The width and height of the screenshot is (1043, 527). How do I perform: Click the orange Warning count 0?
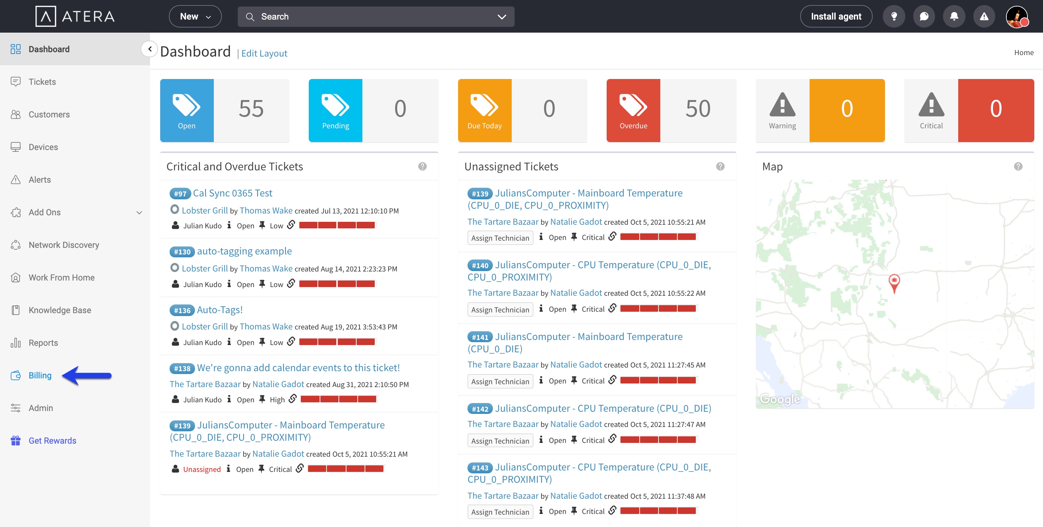tap(847, 110)
